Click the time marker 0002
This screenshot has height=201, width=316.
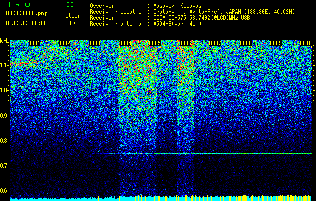tap(64, 43)
